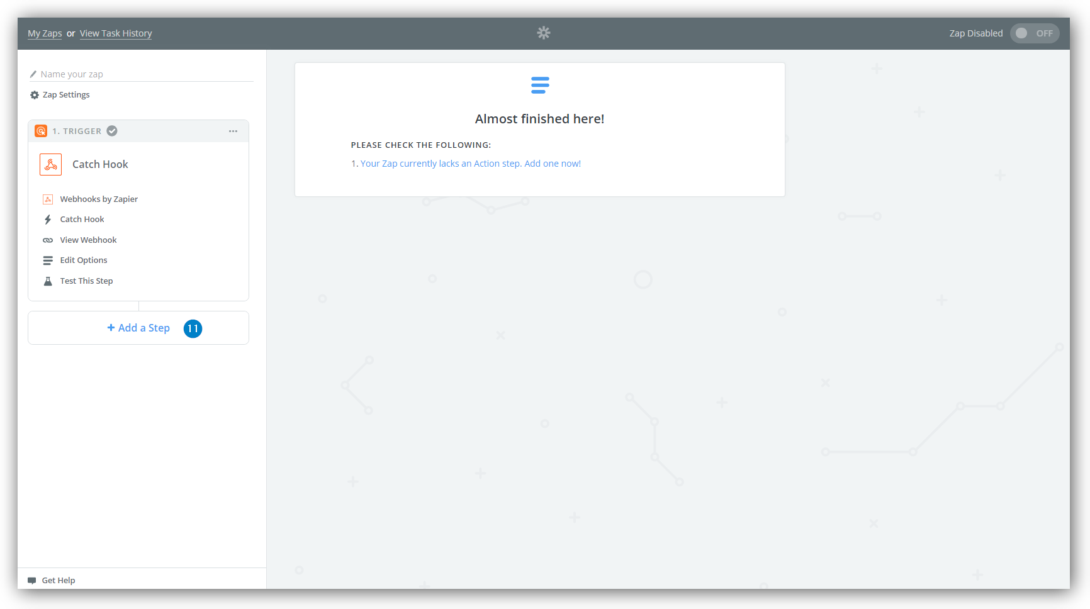Click the trigger completed checkmark icon
1090x609 pixels.
coord(112,131)
